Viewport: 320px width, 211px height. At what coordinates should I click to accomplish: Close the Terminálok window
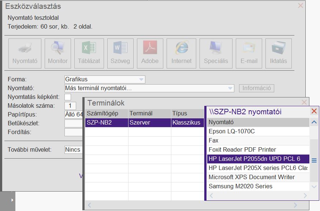[304, 102]
